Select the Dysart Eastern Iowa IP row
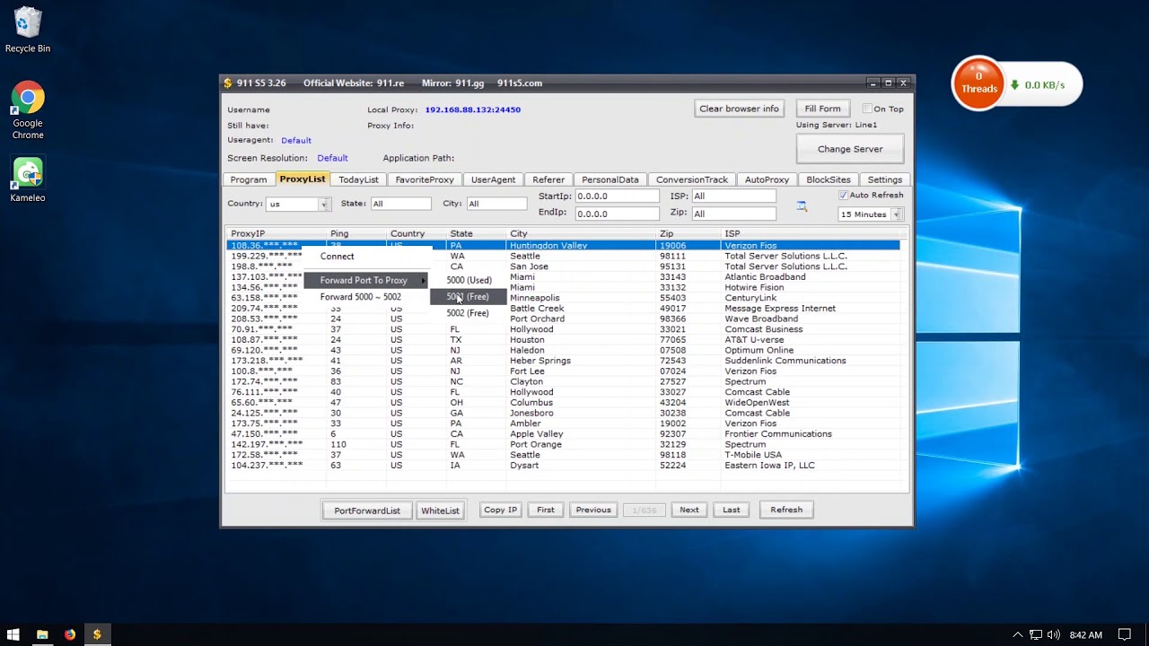 [563, 466]
